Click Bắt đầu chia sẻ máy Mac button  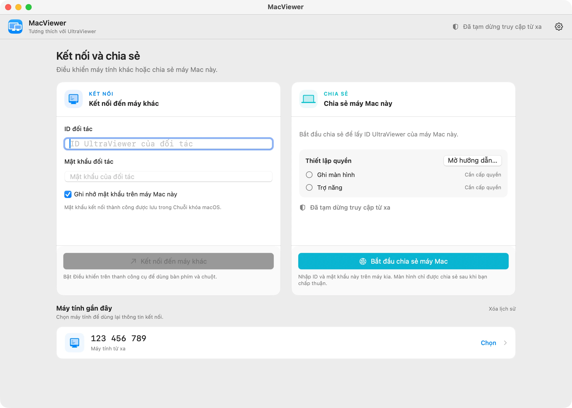[x=403, y=261]
